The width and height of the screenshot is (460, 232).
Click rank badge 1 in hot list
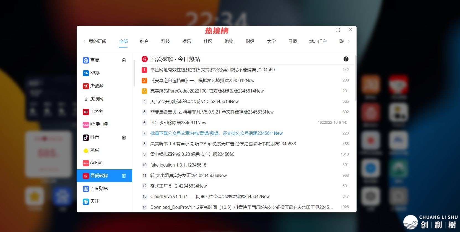click(144, 70)
